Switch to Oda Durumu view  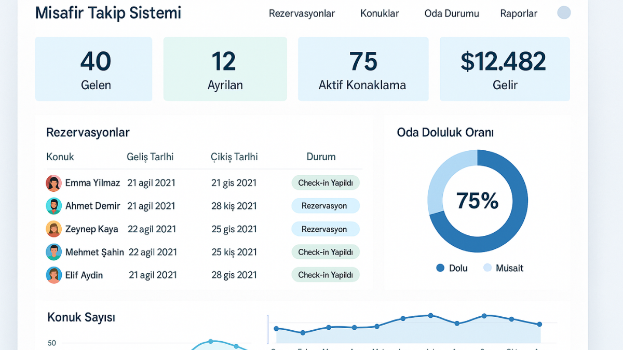451,13
